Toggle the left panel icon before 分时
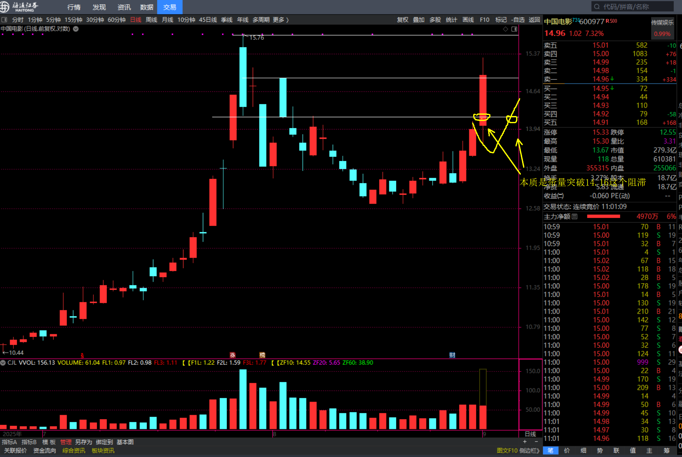The image size is (682, 457). click(4, 20)
